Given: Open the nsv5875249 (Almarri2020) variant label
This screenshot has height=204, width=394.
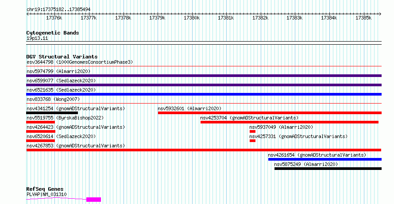Looking at the screenshot, I should (306, 164).
